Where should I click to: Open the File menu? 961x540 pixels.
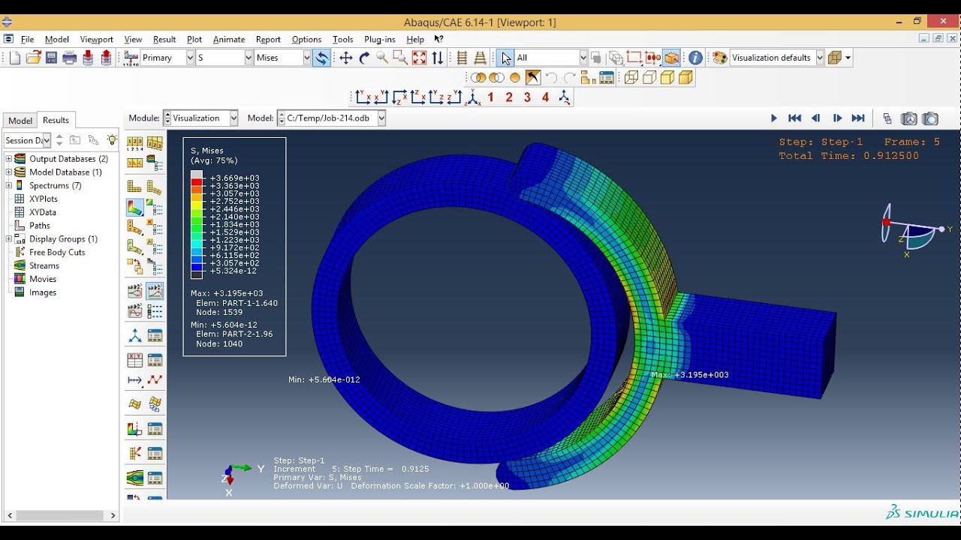pyautogui.click(x=28, y=39)
